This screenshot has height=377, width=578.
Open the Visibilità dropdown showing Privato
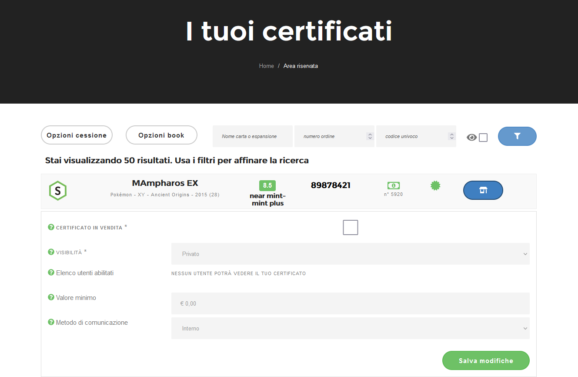[351, 254]
